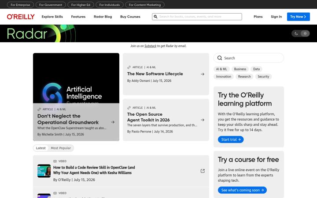The image size is (317, 198).
Task: Click the arrow next to Don't Neglect the Operational Groundwork
Action: pos(113,122)
